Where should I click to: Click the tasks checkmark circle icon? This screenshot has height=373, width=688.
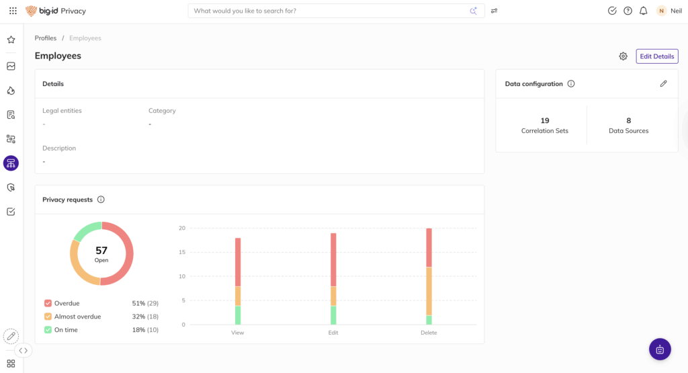tap(612, 11)
